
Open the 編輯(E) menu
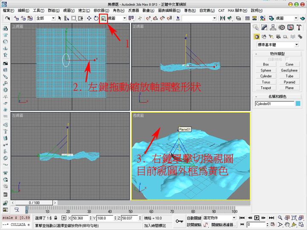tap(23, 11)
